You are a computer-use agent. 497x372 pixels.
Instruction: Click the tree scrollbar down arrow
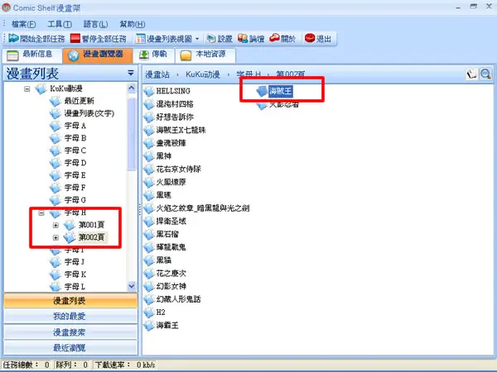coord(132,286)
